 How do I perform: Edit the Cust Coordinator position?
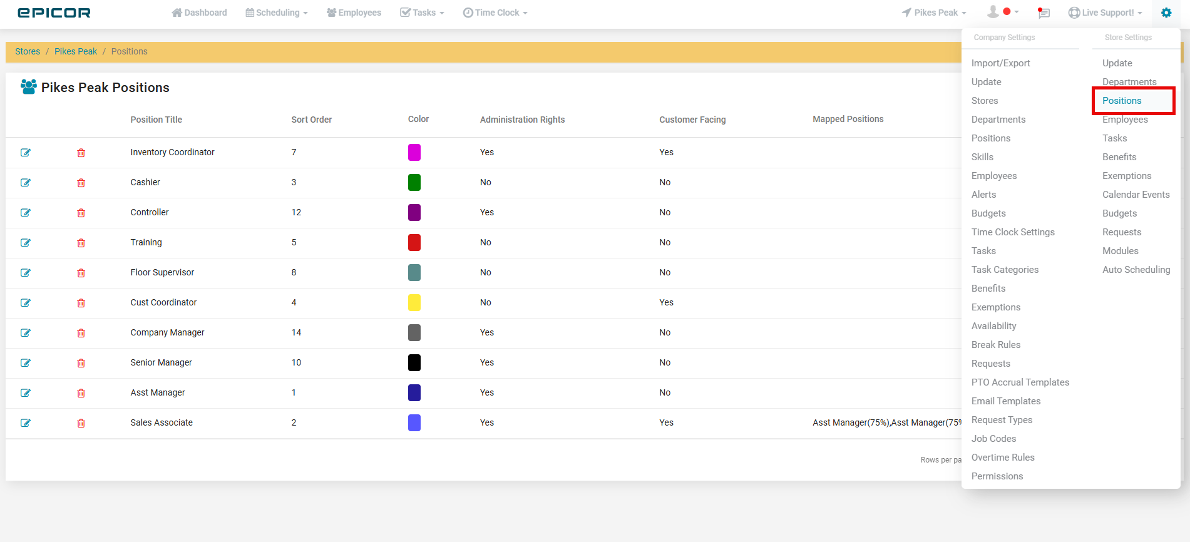(26, 303)
